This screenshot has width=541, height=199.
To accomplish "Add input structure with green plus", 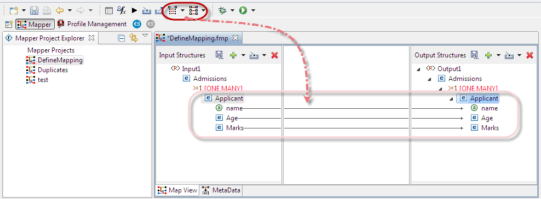I will (233, 55).
